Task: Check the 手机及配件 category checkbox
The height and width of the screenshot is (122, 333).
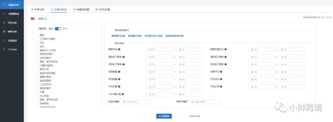Action: [x=37, y=58]
